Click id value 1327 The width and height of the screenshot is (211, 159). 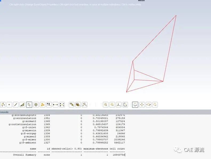point(47,142)
